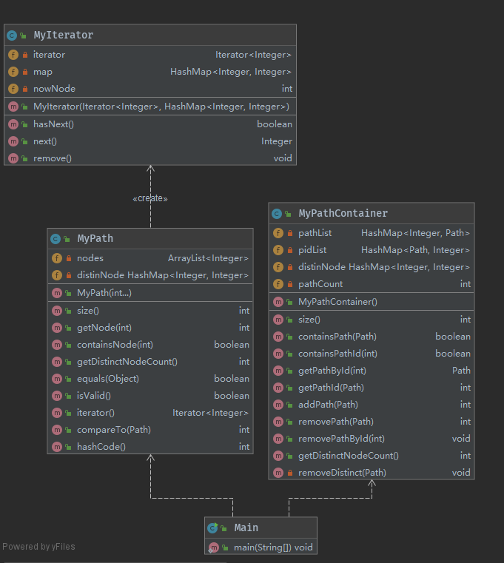Click the method icon of main(String[])
504x563 pixels.
point(214,547)
